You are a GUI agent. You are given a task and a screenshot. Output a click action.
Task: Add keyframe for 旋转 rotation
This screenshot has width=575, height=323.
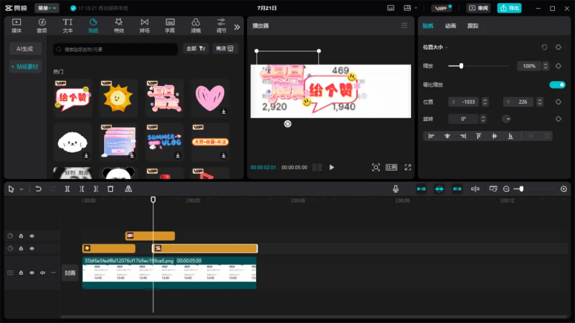[558, 119]
